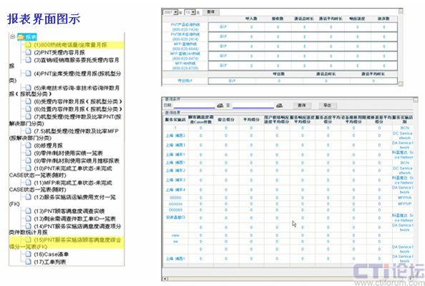Screen dimensions: 425x286
Task: Click the start date input field
Action: tap(195, 105)
